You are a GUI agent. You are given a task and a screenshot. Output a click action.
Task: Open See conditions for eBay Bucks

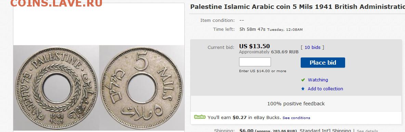tap(296, 118)
